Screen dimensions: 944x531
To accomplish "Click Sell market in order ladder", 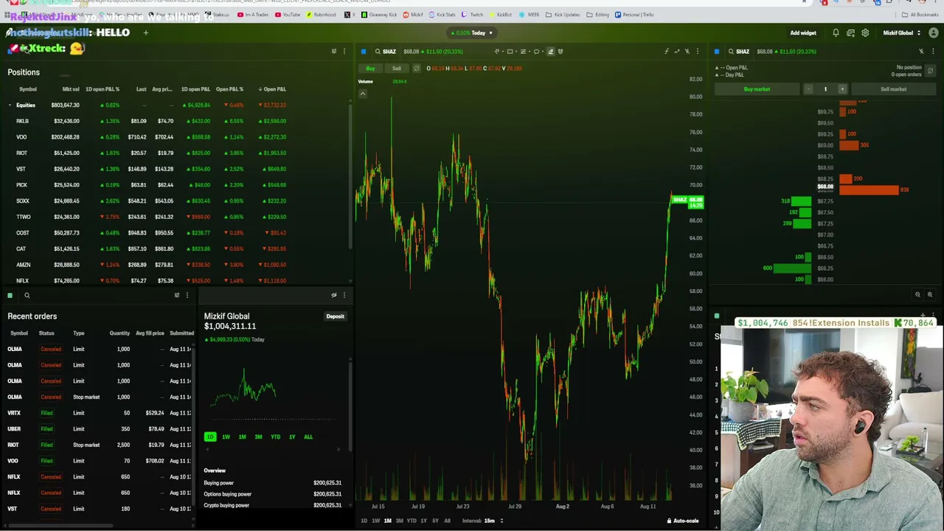I will click(893, 89).
